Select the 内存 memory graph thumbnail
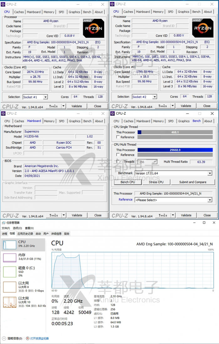The height and width of the screenshot is (344, 219). (9, 258)
